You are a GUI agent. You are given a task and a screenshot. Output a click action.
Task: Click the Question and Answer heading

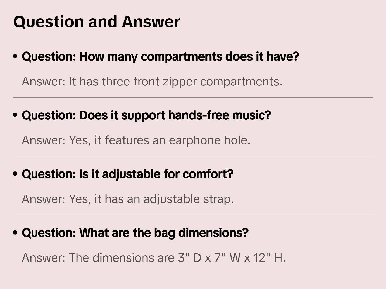pyautogui.click(x=96, y=22)
